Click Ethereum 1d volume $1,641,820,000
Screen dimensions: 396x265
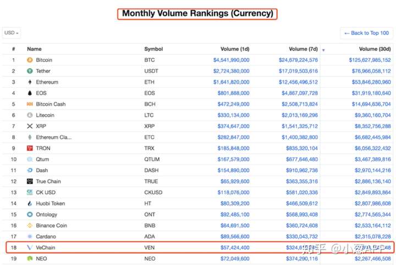231,82
